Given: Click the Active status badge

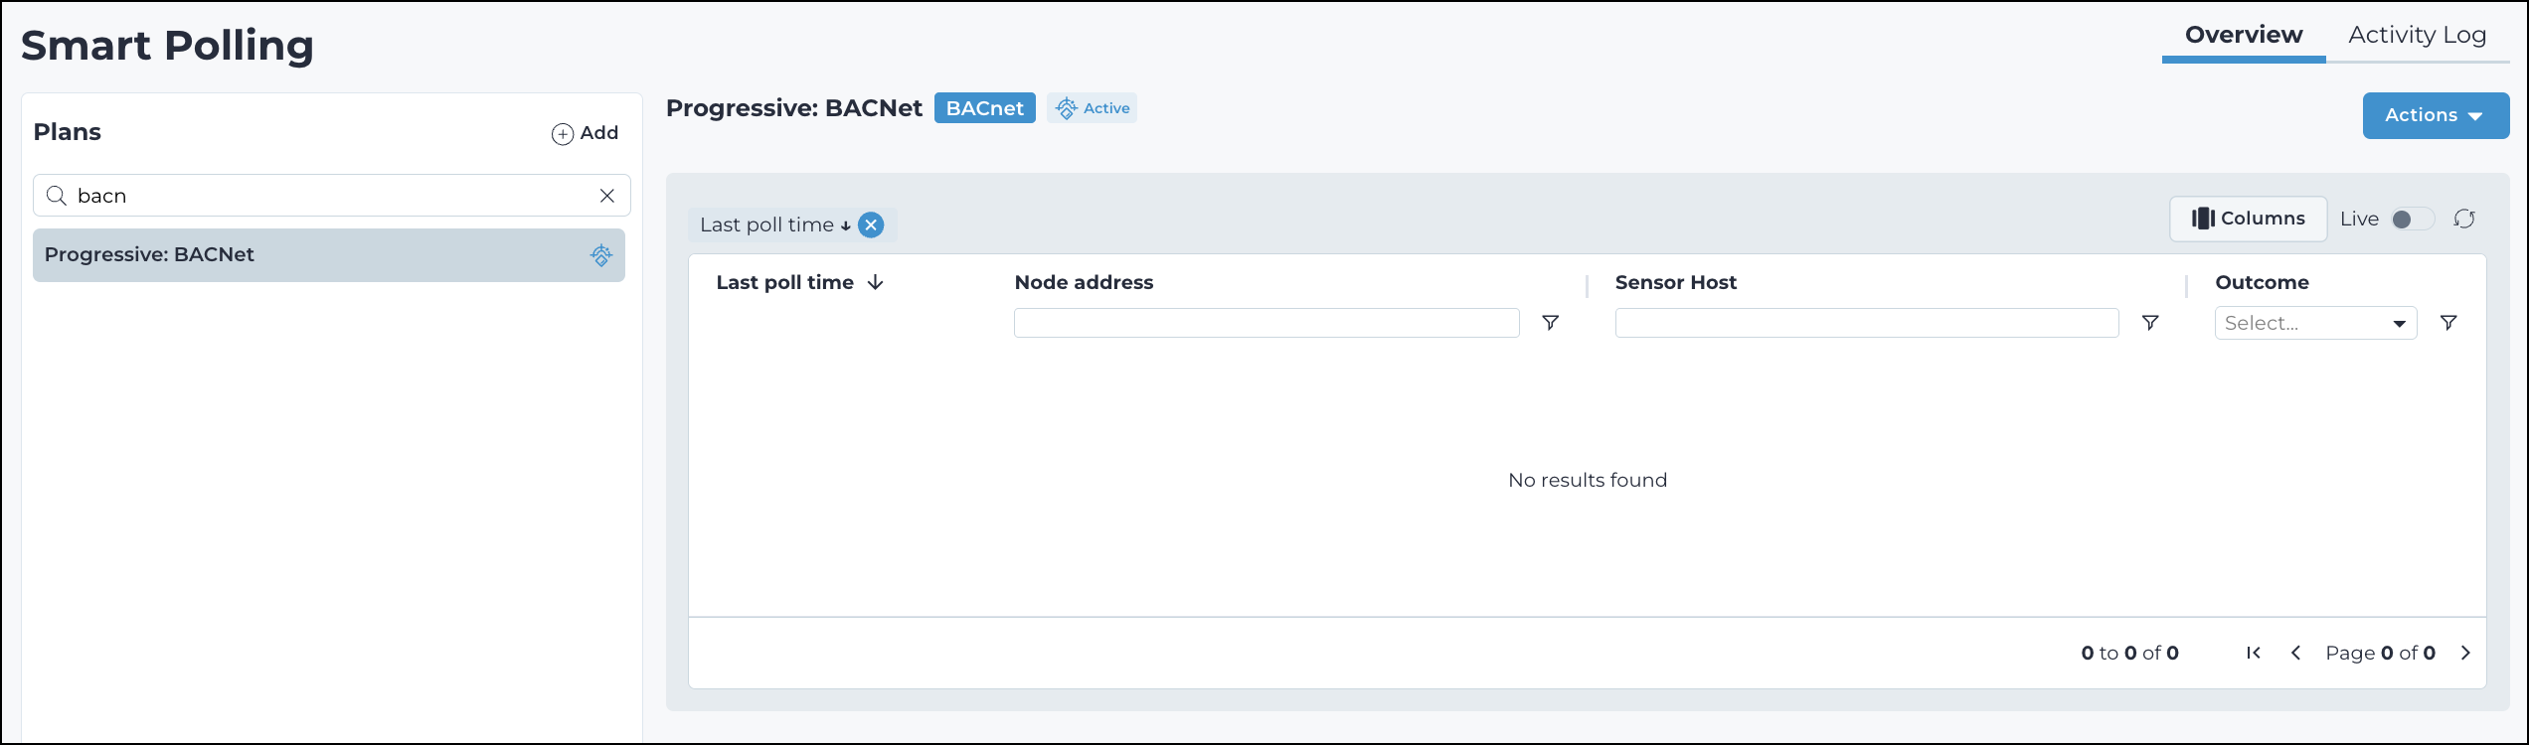Looking at the screenshot, I should pos(1092,108).
